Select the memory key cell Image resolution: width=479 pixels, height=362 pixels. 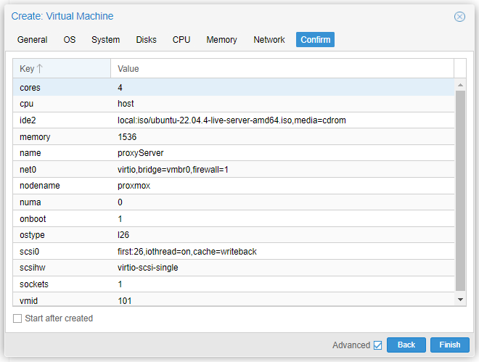click(35, 136)
